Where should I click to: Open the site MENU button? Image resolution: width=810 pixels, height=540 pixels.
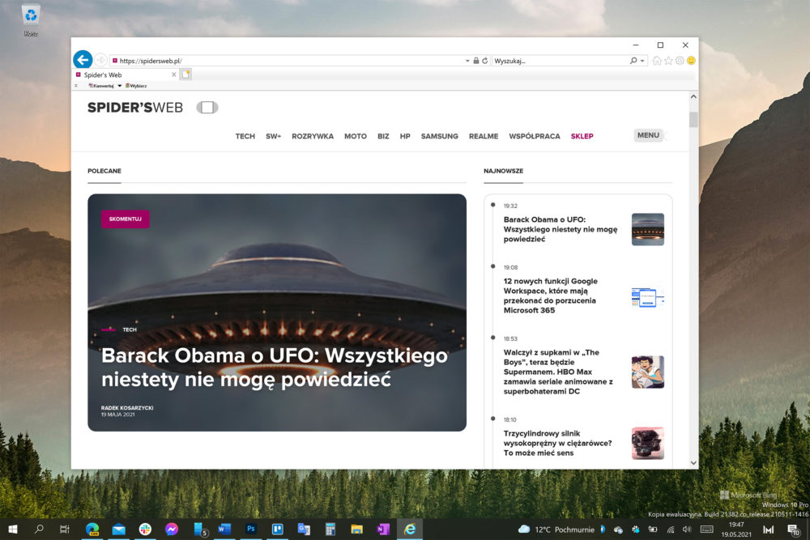648,135
